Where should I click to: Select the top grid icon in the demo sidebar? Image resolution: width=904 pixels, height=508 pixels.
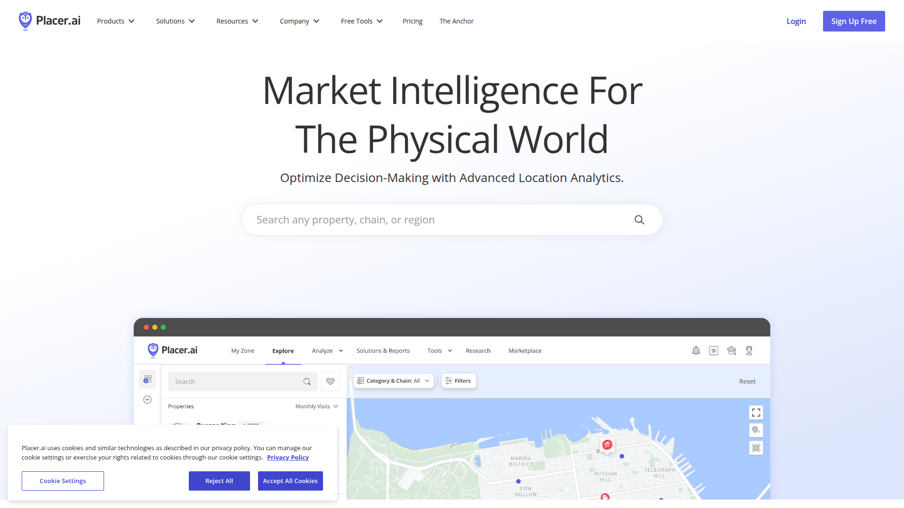[147, 379]
